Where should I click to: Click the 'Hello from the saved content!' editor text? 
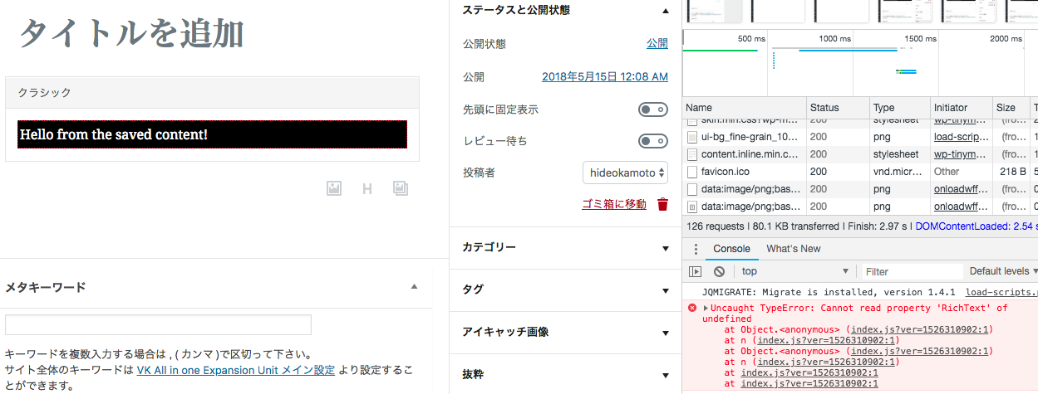point(114,134)
